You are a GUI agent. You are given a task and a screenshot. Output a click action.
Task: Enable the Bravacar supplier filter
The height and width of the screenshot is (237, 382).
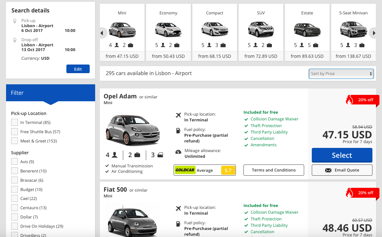coord(14,180)
